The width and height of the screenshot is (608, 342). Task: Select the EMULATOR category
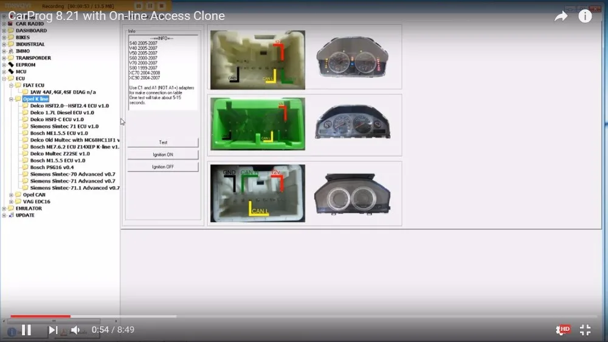pyautogui.click(x=29, y=209)
